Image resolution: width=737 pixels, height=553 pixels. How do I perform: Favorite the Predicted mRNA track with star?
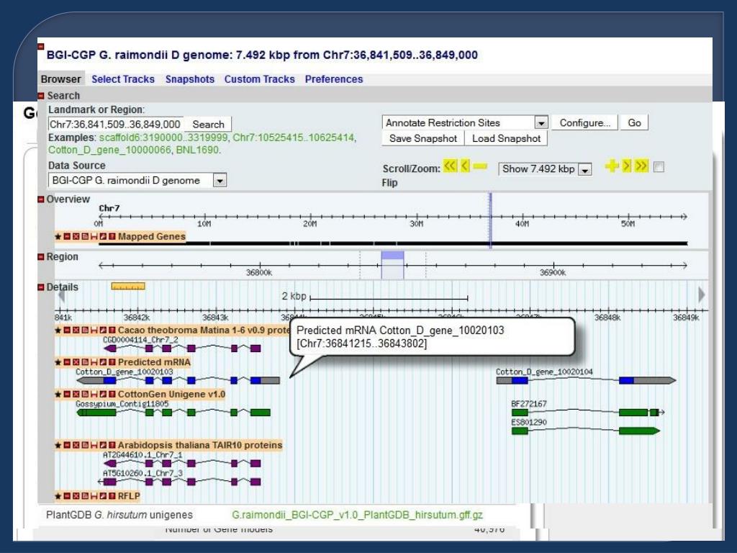58,363
